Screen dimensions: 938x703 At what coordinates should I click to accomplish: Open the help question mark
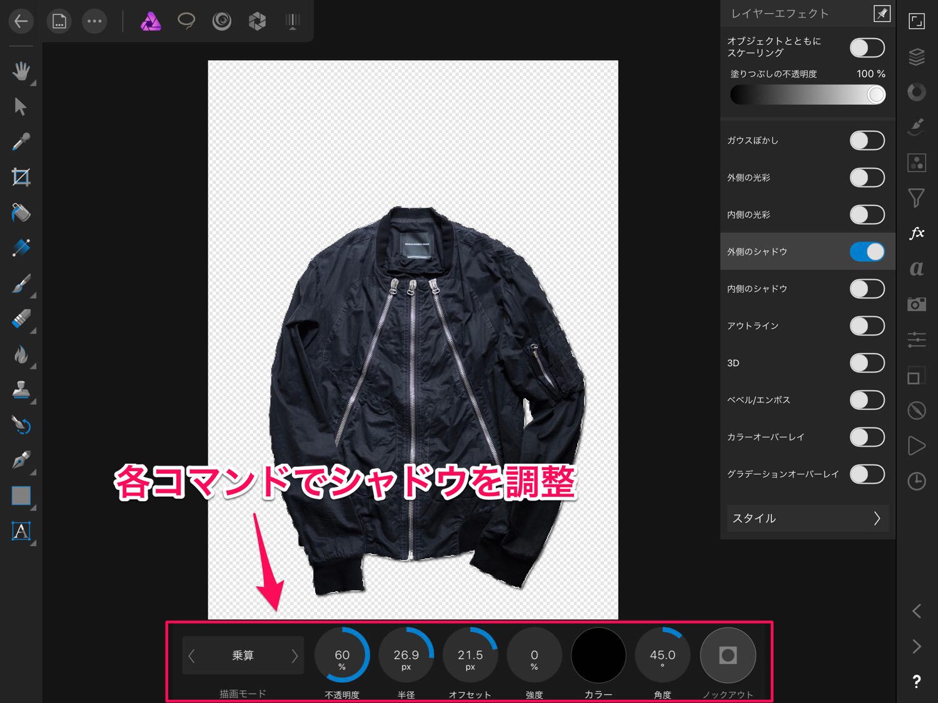pos(916,682)
